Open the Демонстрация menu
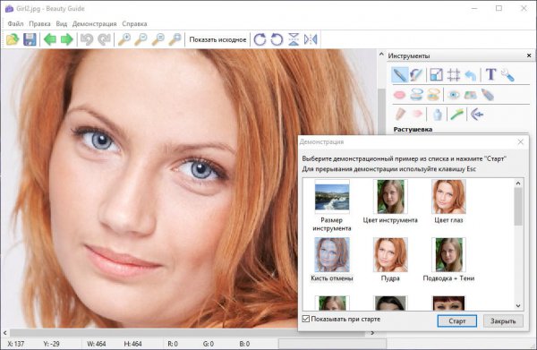 click(95, 23)
